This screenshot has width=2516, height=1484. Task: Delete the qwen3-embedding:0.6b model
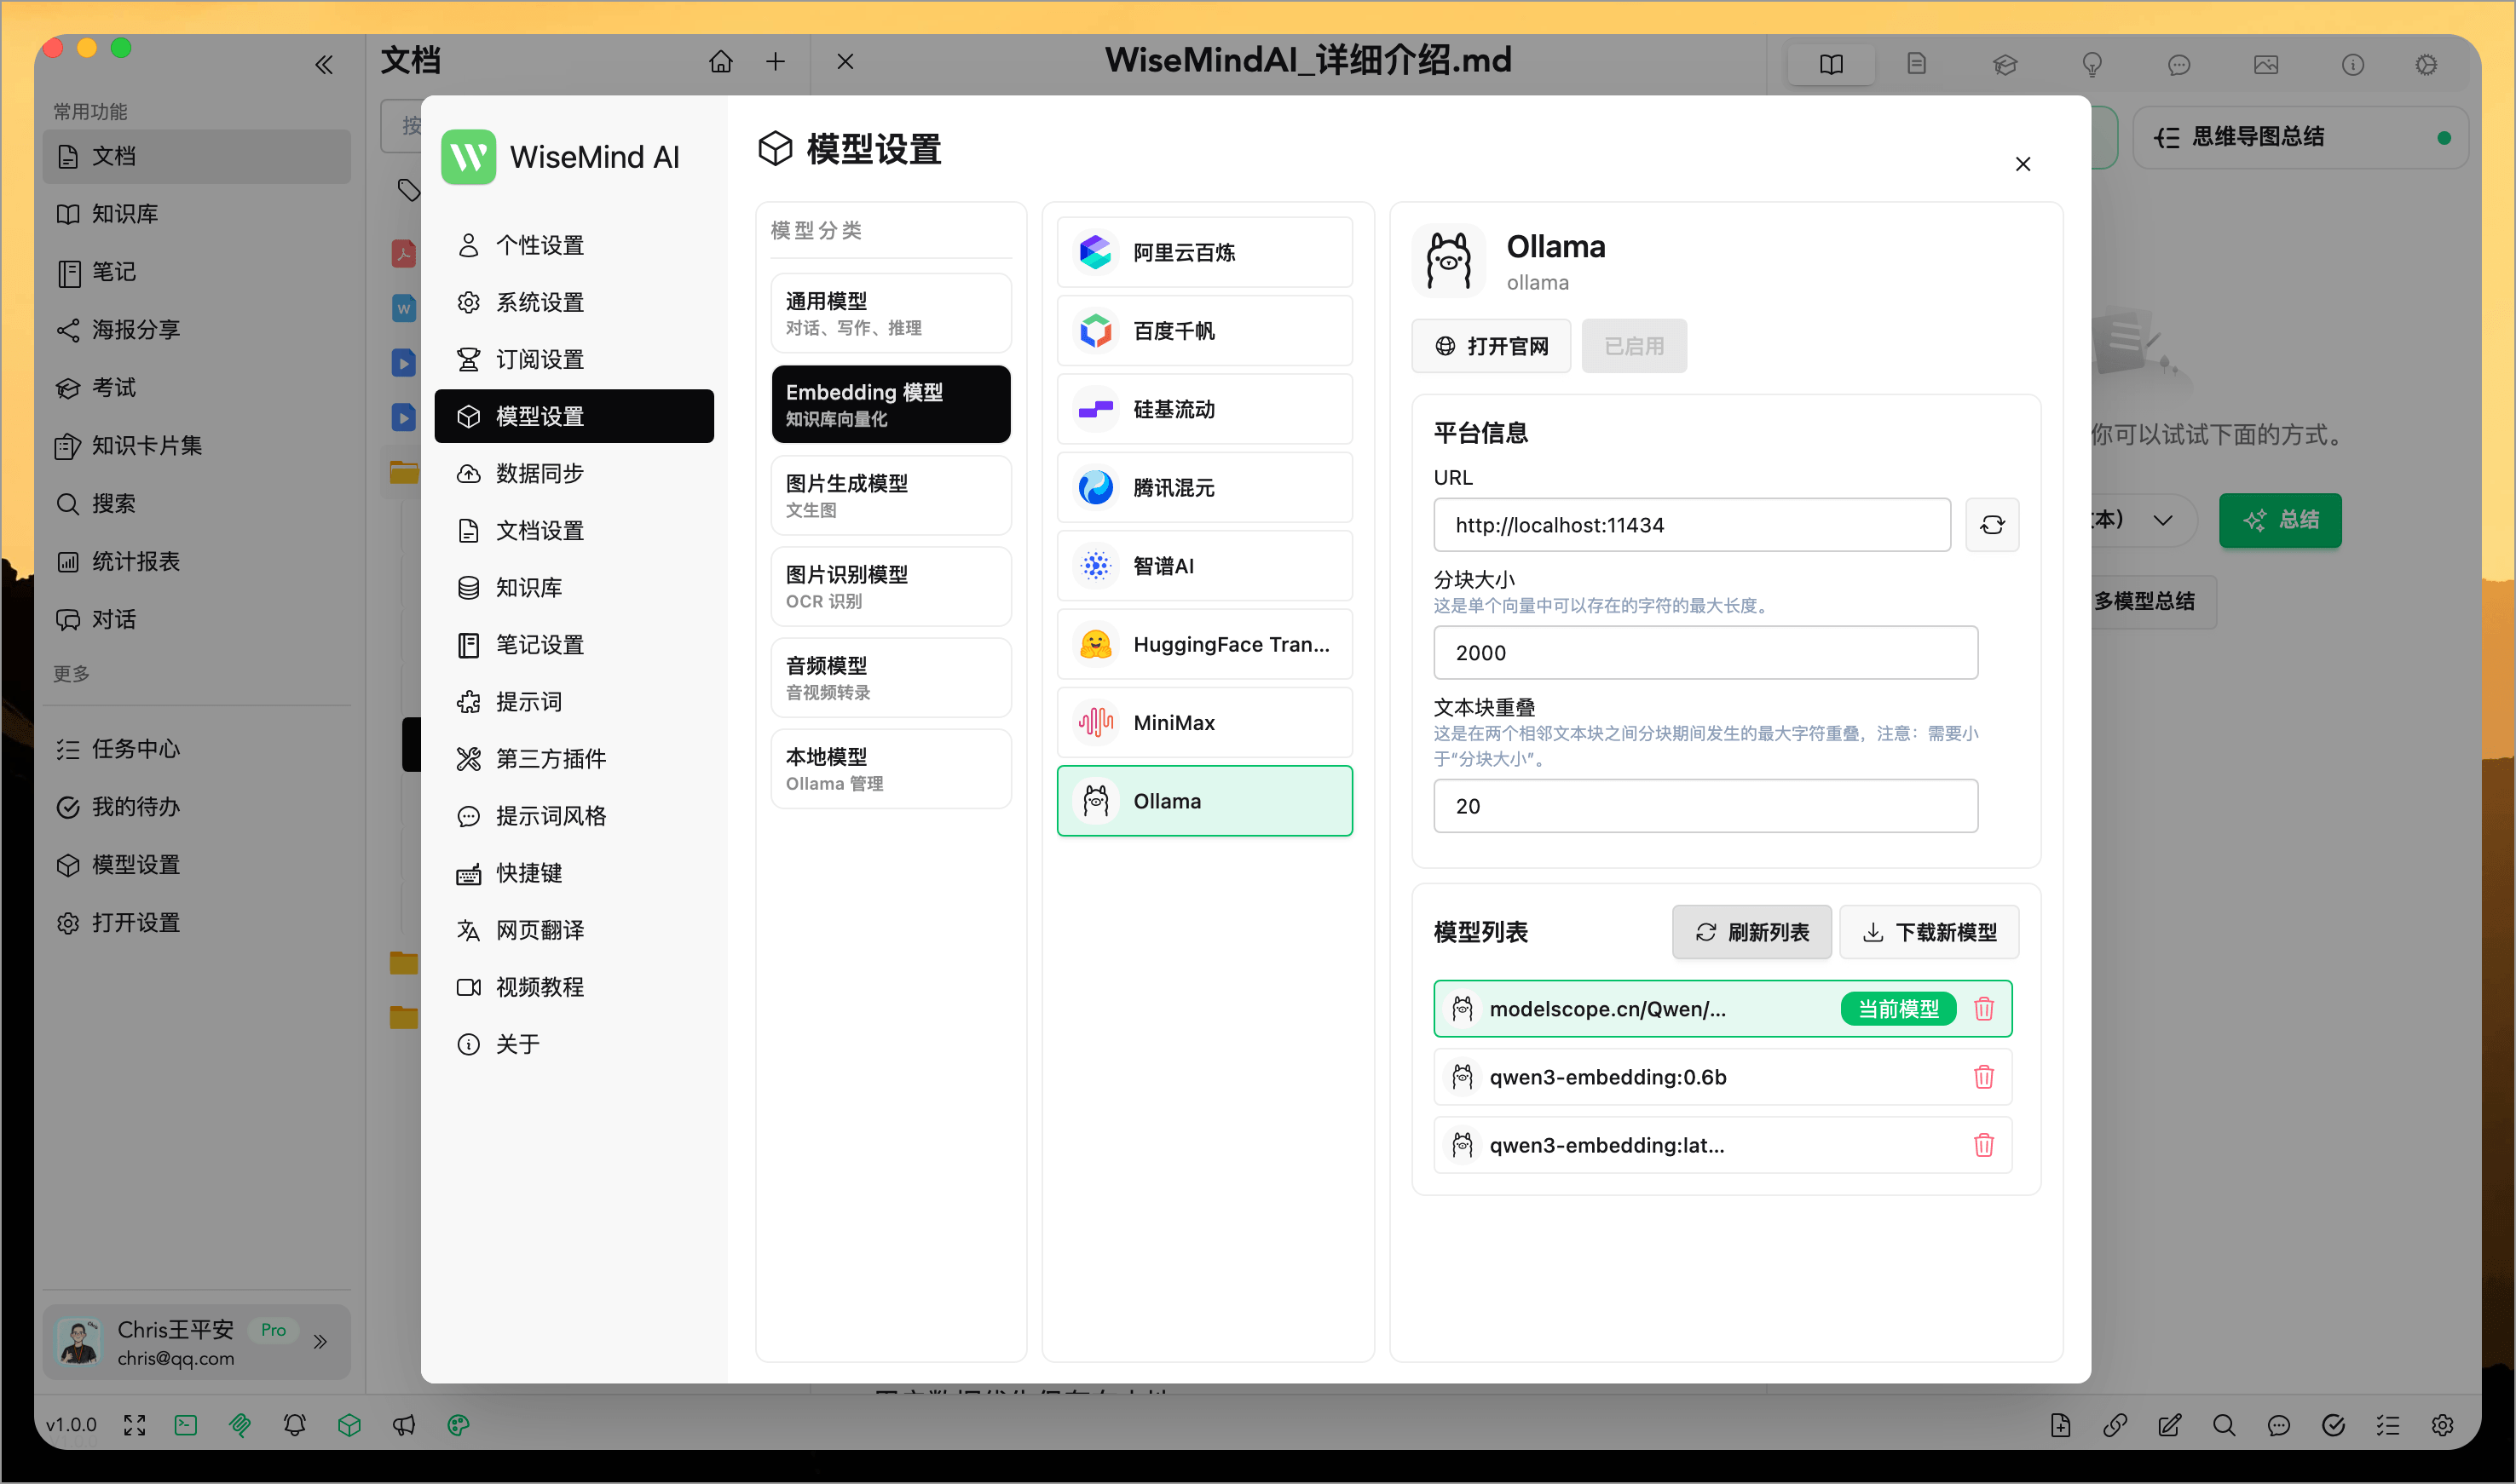1984,1077
